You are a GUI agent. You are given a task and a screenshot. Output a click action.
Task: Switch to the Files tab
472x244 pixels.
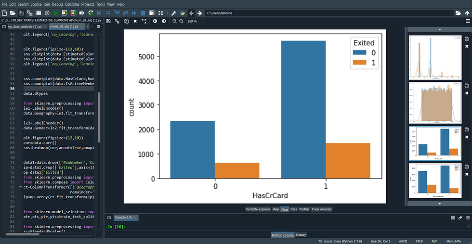[x=293, y=209]
